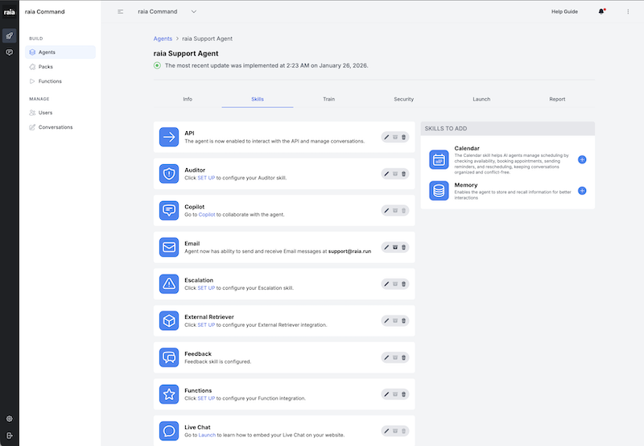Edit the Functions skill via pencil icon
This screenshot has width=644, height=446.
386,394
